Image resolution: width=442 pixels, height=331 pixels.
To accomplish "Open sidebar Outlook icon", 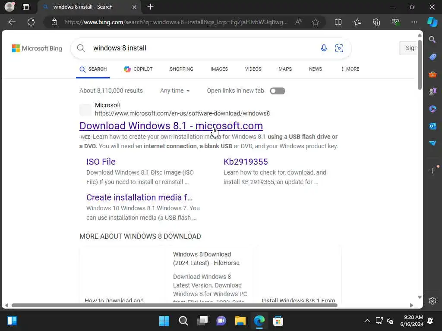I will click(433, 126).
